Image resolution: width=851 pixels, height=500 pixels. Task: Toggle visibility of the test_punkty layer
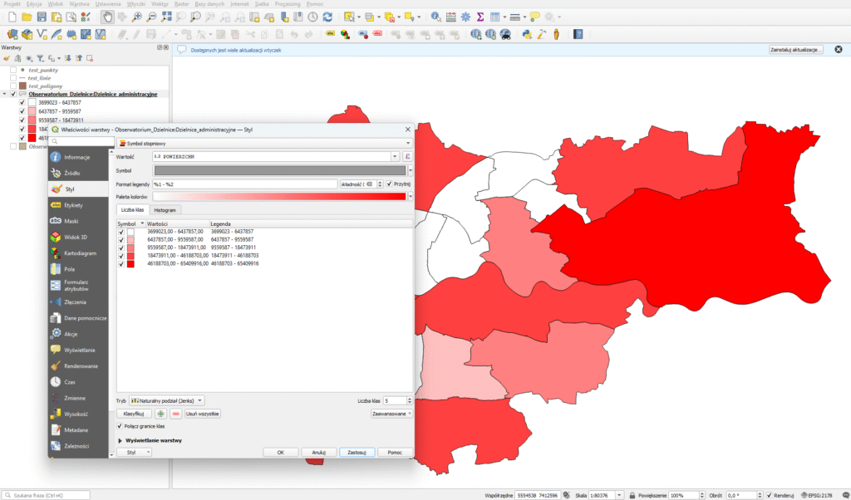(x=13, y=71)
